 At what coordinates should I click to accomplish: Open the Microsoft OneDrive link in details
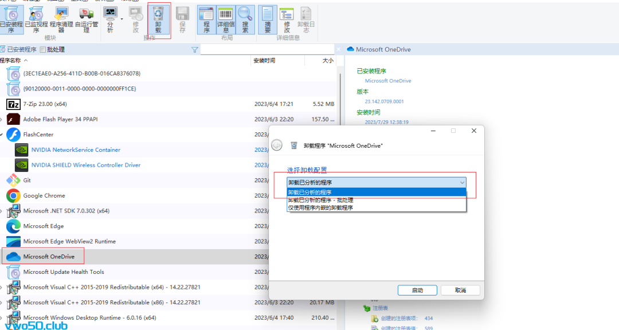point(388,81)
